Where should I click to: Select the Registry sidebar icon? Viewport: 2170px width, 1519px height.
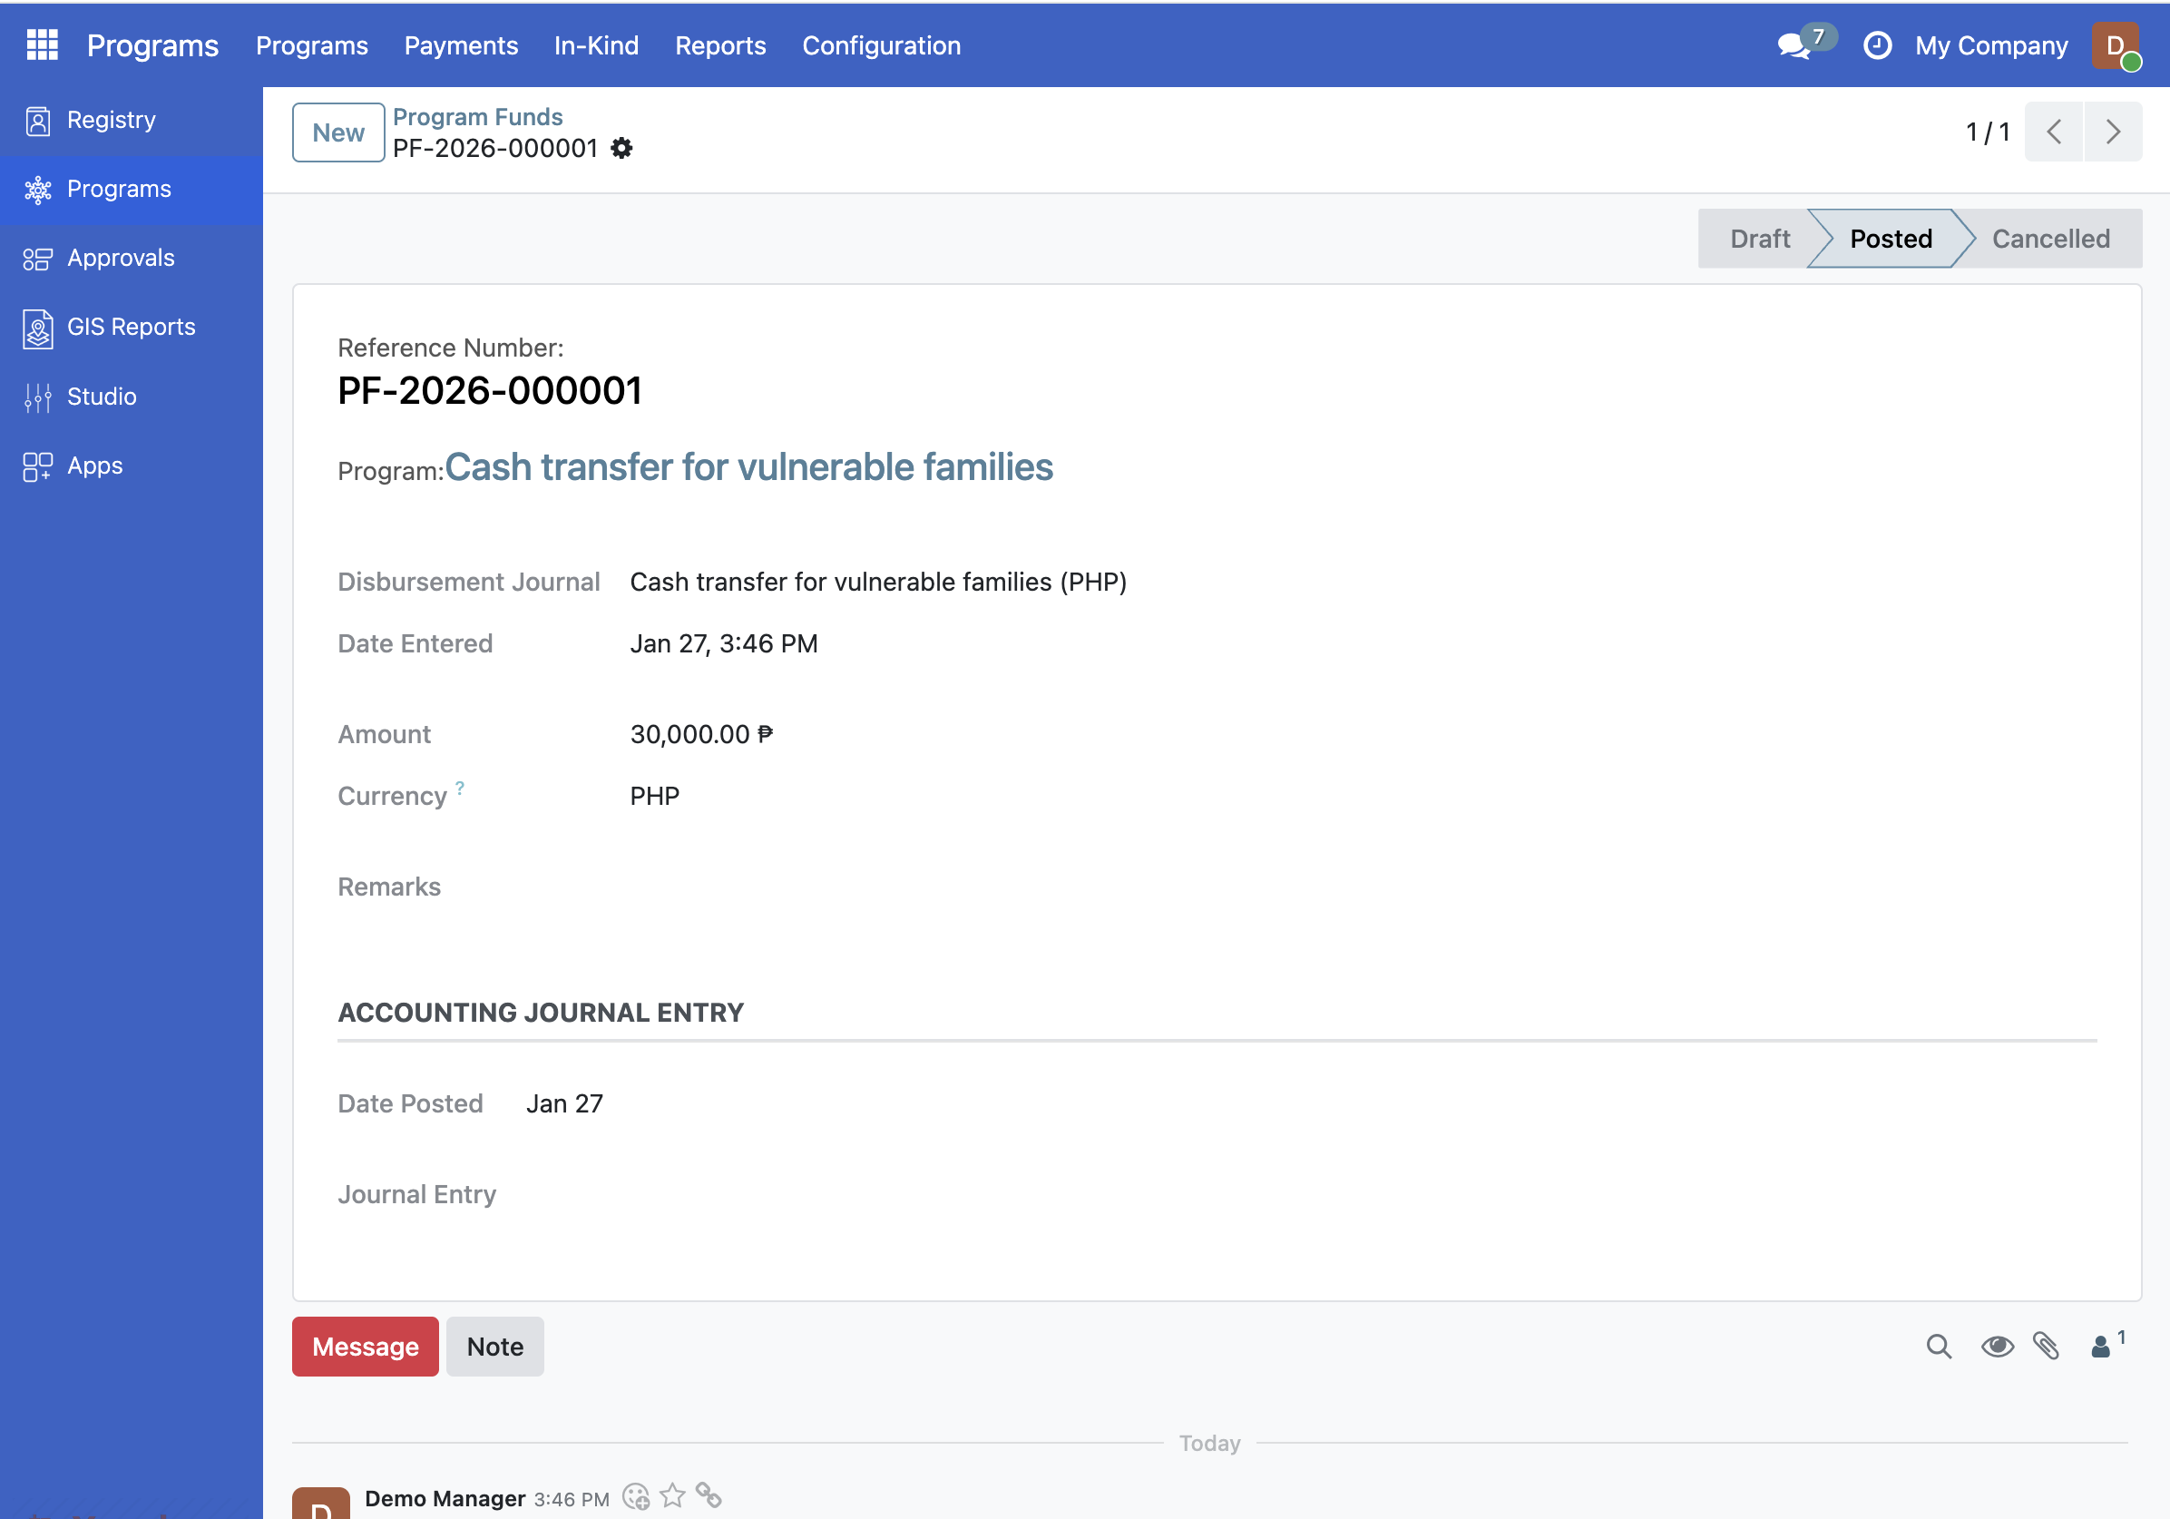(37, 120)
